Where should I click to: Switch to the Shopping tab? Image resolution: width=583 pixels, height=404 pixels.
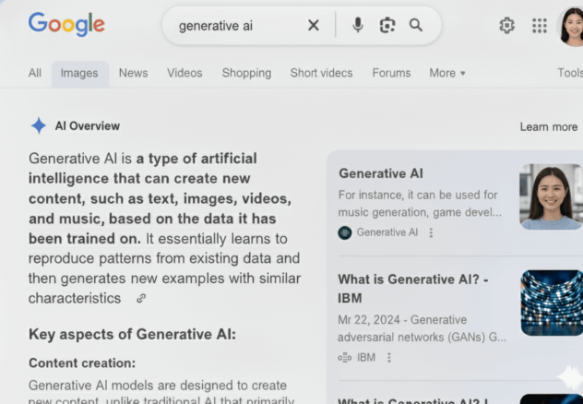[246, 73]
